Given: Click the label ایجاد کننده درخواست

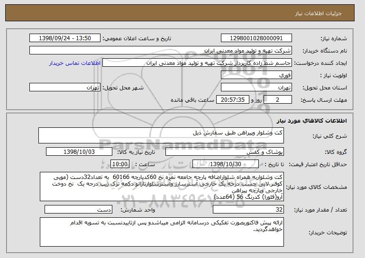Looking at the screenshot, I should click(320, 63).
